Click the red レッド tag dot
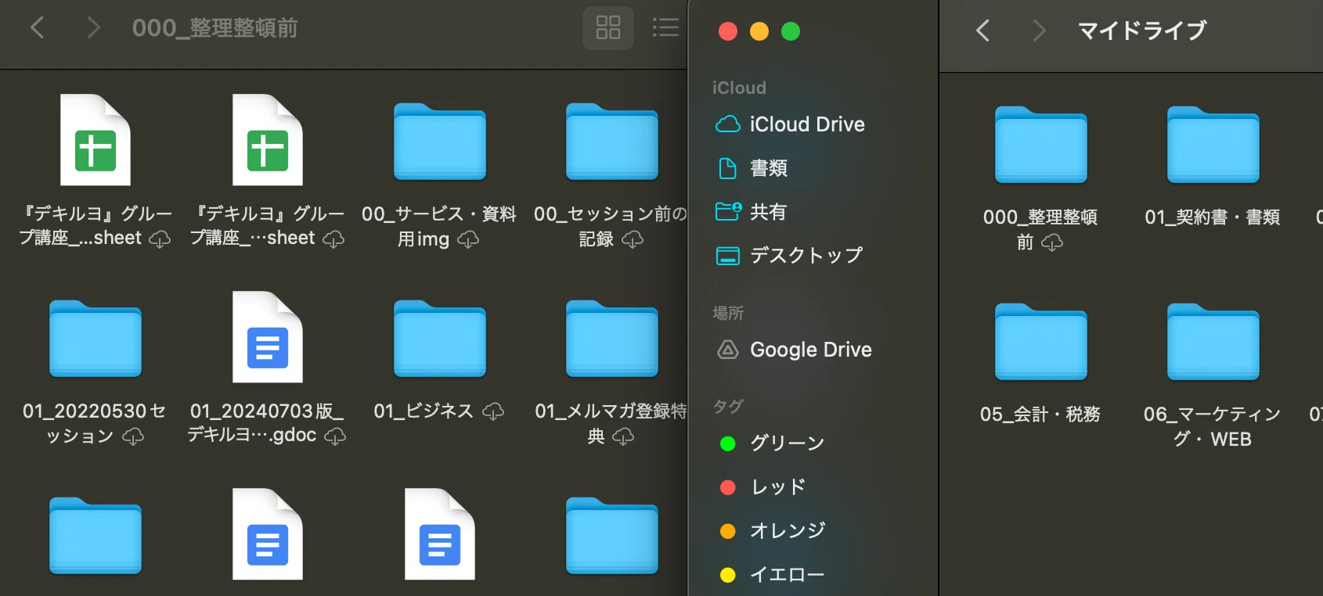The height and width of the screenshot is (596, 1323). tap(727, 487)
